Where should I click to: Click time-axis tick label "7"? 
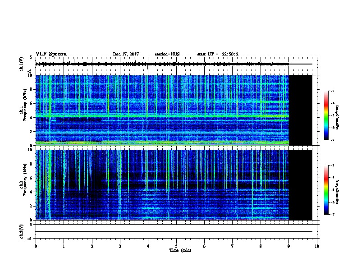point(233,246)
